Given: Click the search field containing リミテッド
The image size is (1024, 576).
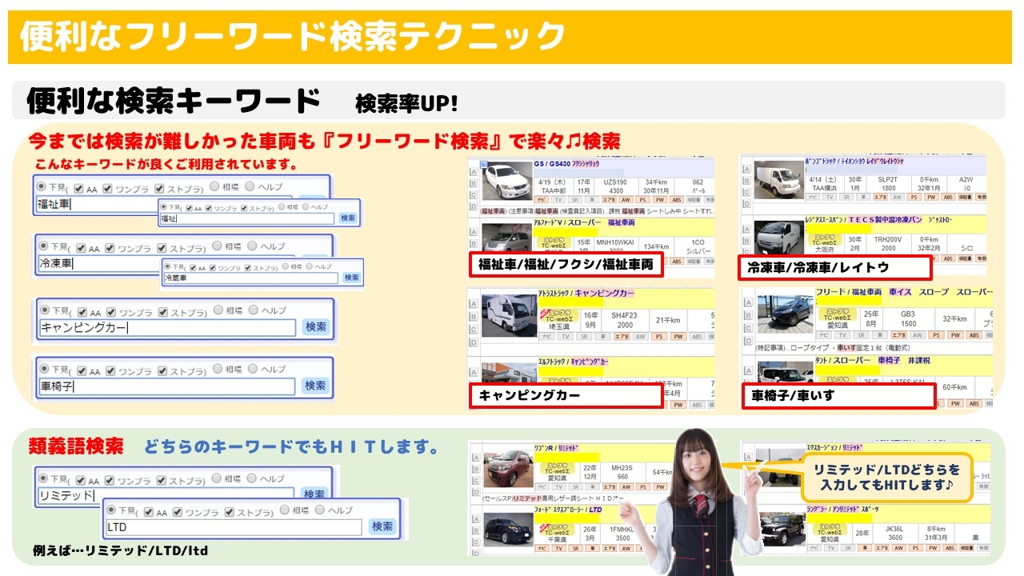Looking at the screenshot, I should pyautogui.click(x=166, y=496).
